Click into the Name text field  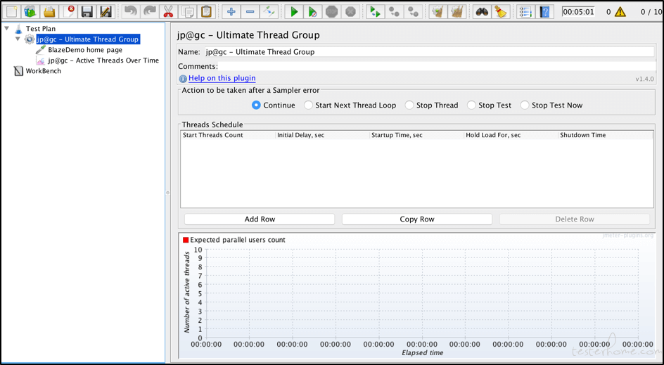422,52
